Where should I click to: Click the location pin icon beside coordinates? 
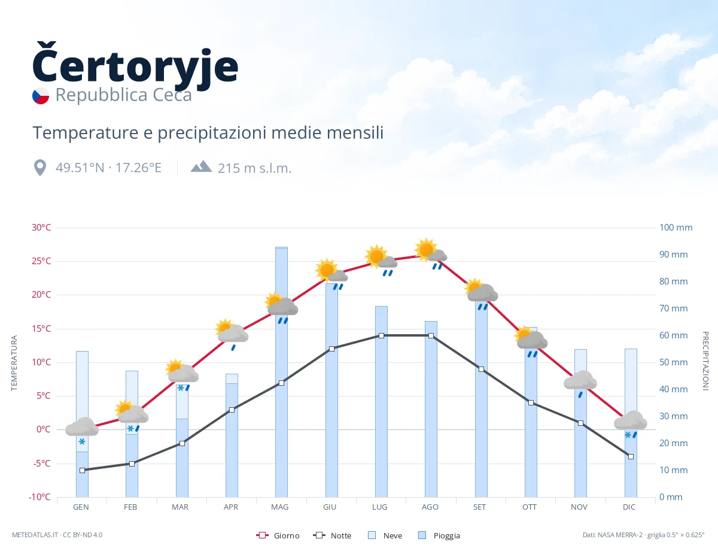pyautogui.click(x=40, y=168)
